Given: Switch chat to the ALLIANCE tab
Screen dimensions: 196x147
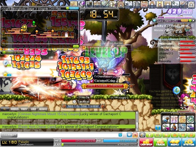Looking at the screenshot, I should (x=43, y=109).
